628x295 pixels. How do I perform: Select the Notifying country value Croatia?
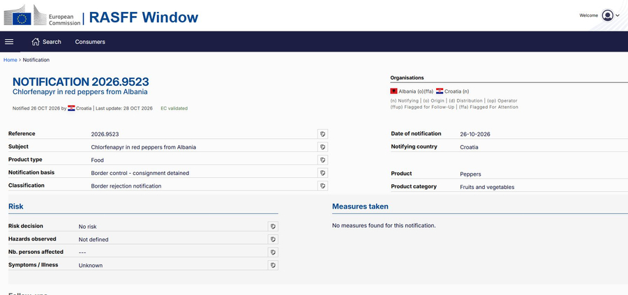[469, 147]
